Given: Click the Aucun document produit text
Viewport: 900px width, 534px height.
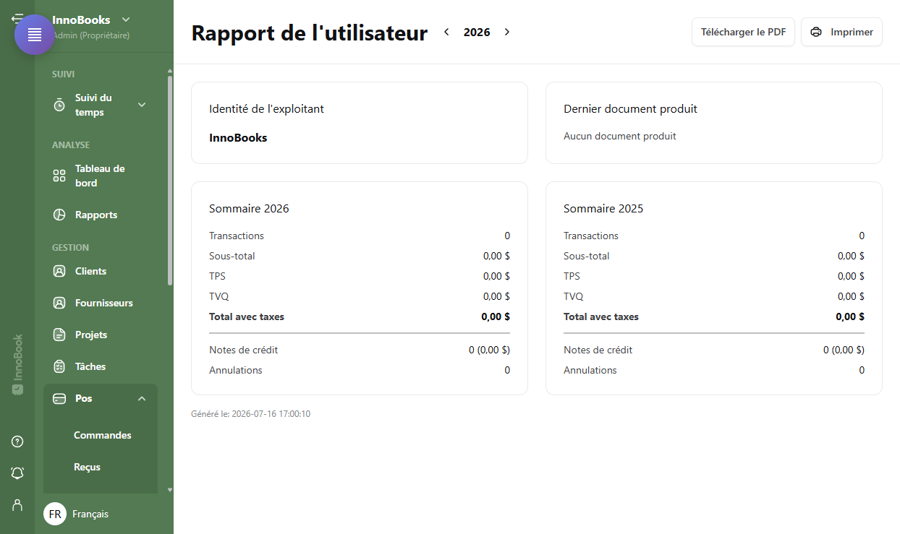Looking at the screenshot, I should [x=620, y=136].
